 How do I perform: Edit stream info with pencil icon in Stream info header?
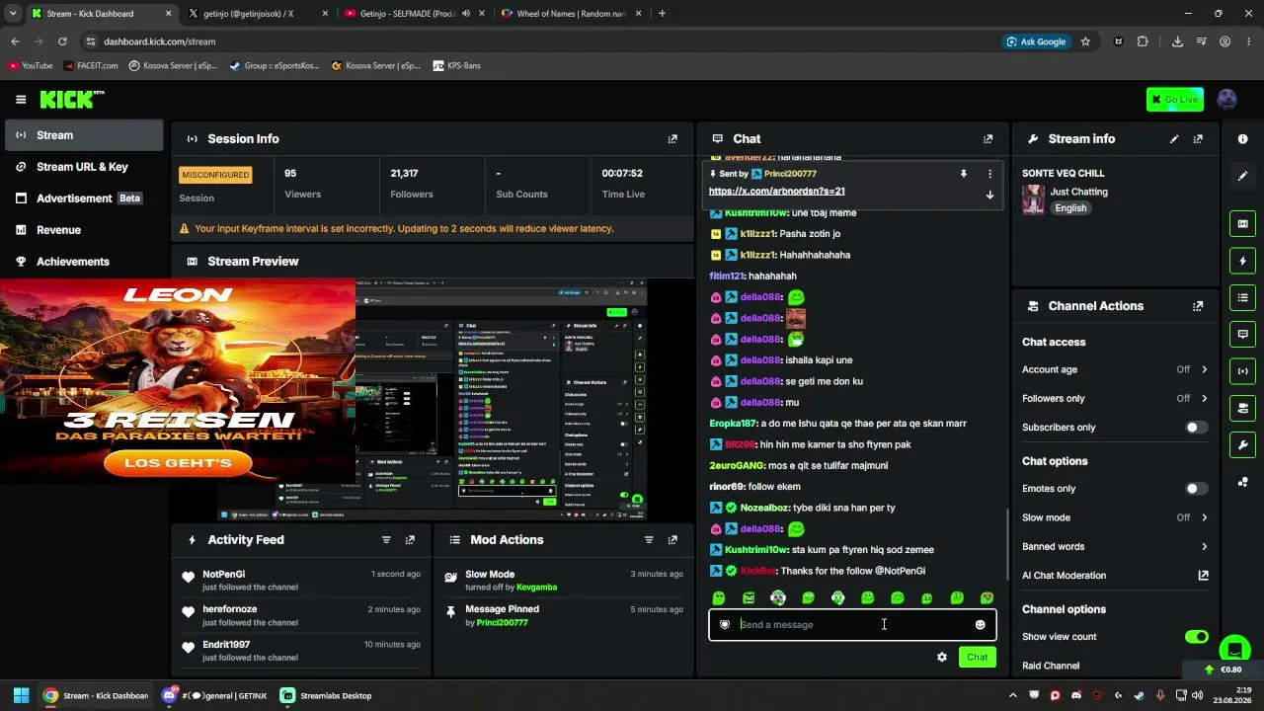1174,139
